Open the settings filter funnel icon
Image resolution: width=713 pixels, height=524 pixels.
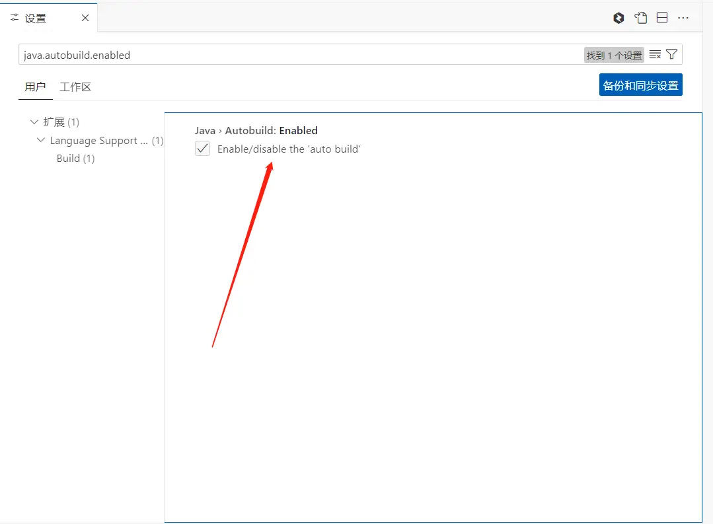671,55
